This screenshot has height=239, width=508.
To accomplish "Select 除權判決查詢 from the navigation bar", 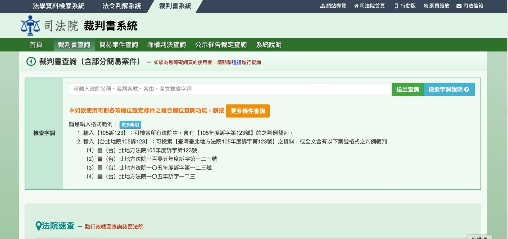I will 167,45.
